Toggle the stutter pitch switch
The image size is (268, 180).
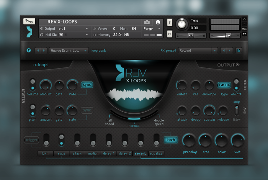[x=32, y=110]
